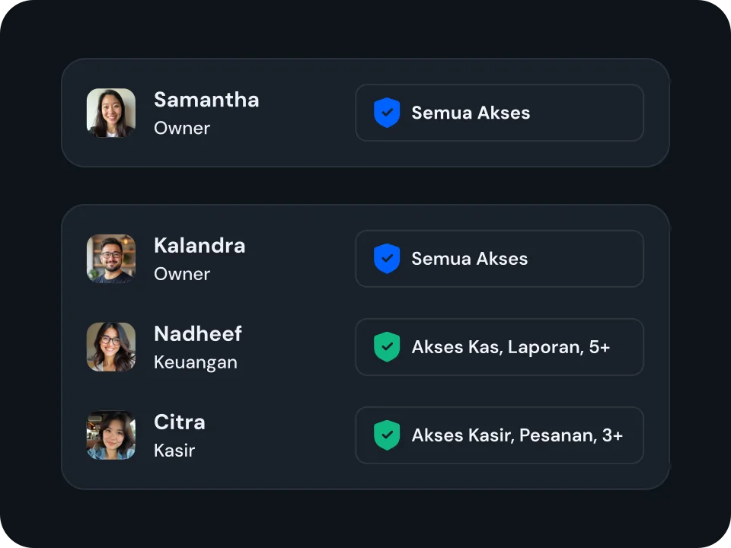Open Nadheef's profile photo

(111, 347)
